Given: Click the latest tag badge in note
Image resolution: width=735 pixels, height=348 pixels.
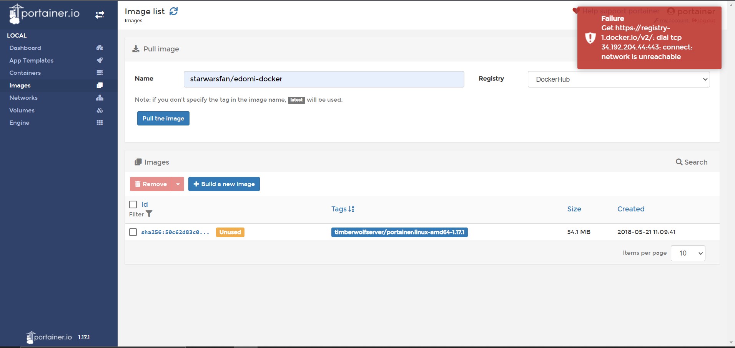Looking at the screenshot, I should click(x=296, y=100).
